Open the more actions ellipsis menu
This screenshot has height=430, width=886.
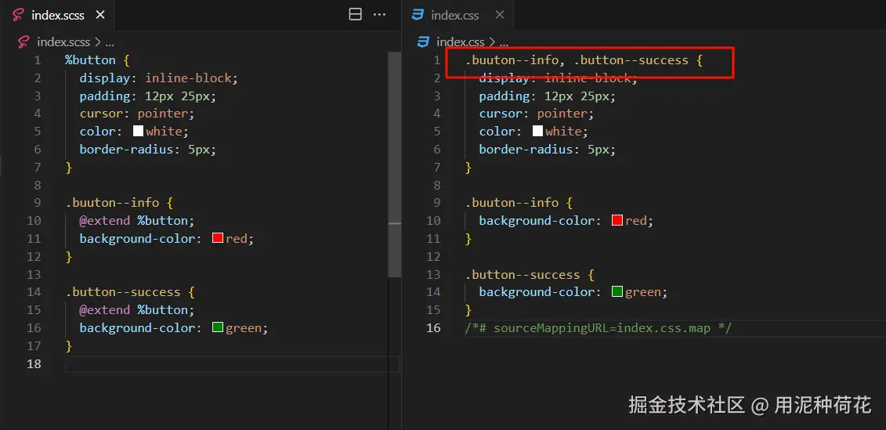tap(380, 15)
